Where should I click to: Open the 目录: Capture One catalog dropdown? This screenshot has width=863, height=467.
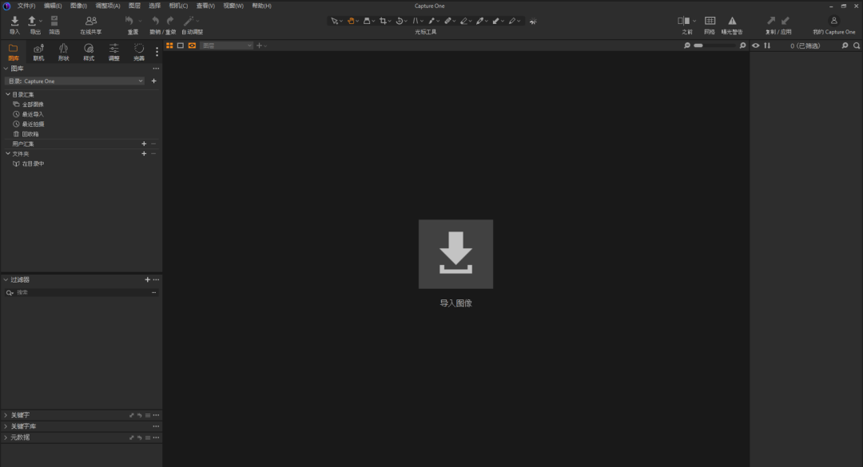[75, 81]
